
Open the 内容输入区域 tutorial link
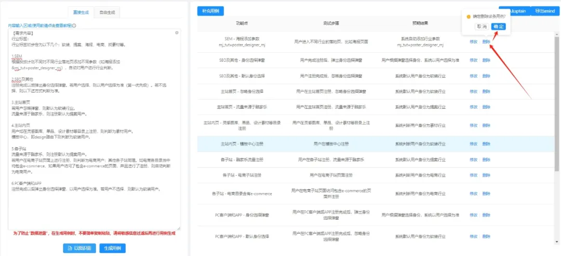point(39,26)
